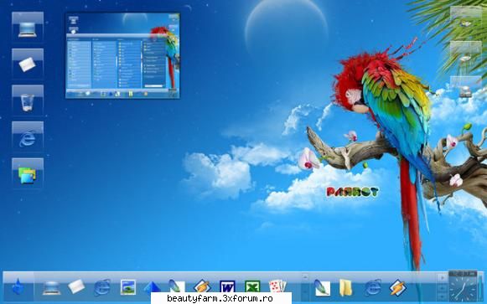Screen dimensions: 487x304
Task: Click the white documents icon in the taskbar
Action: [x=76, y=287]
